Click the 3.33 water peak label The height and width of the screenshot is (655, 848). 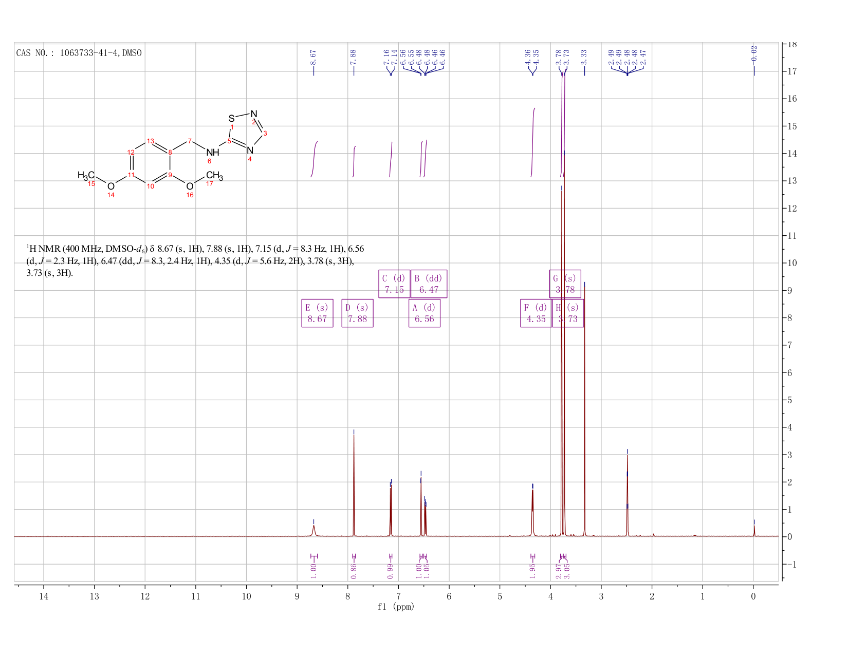(584, 58)
